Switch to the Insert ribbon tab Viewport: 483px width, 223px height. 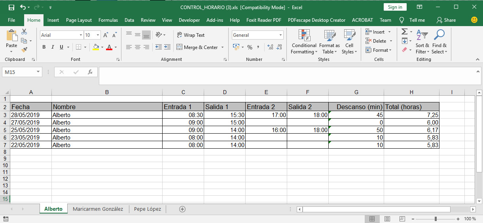pyautogui.click(x=53, y=20)
